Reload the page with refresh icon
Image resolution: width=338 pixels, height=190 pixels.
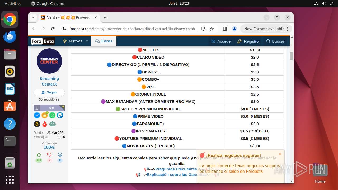coord(53,29)
